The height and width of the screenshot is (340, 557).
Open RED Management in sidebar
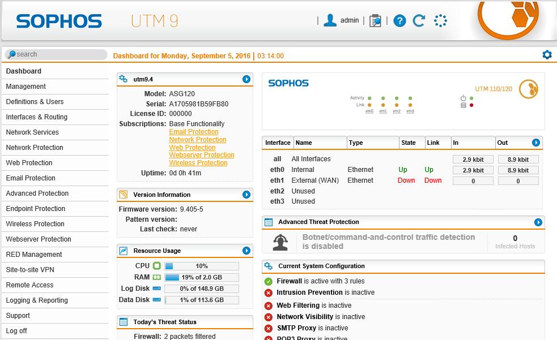[55, 255]
